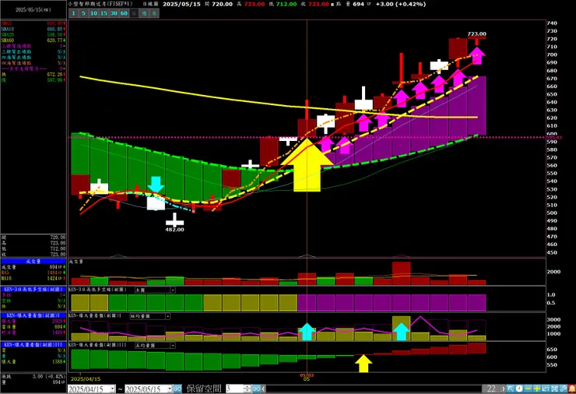The height and width of the screenshot is (394, 576).
Task: Select the 30-minute timeframe button
Action: pos(114,13)
